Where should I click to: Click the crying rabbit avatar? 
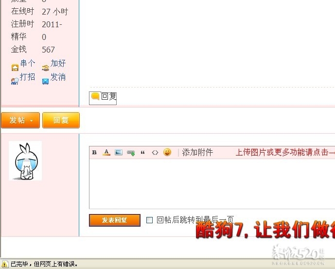click(x=25, y=161)
